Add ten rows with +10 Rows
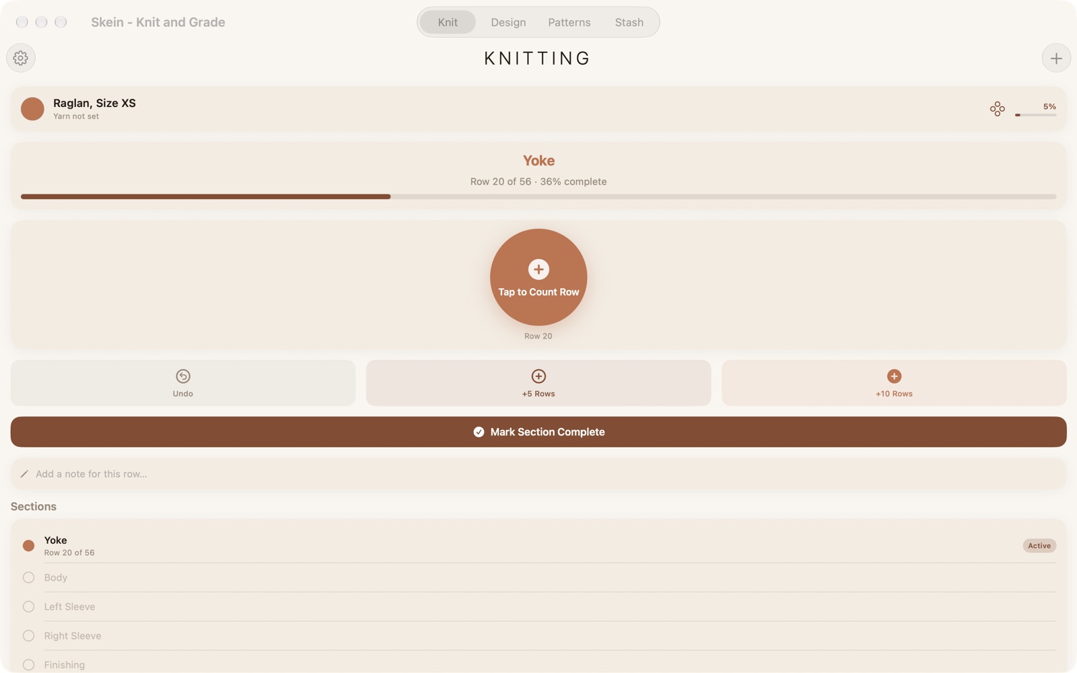The image size is (1077, 673). (x=894, y=383)
